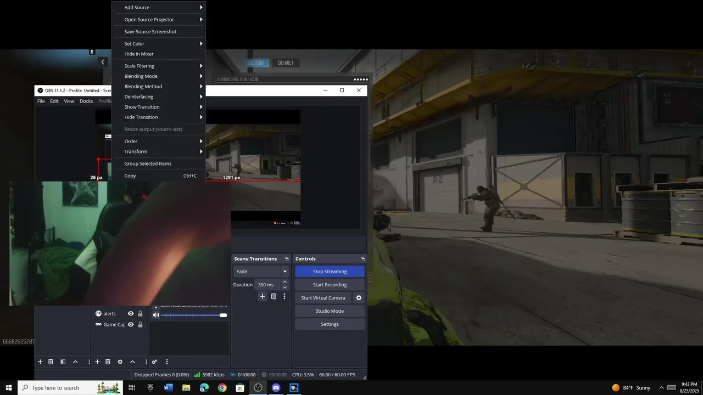Open source properties gear in Sources panel

pyautogui.click(x=120, y=362)
